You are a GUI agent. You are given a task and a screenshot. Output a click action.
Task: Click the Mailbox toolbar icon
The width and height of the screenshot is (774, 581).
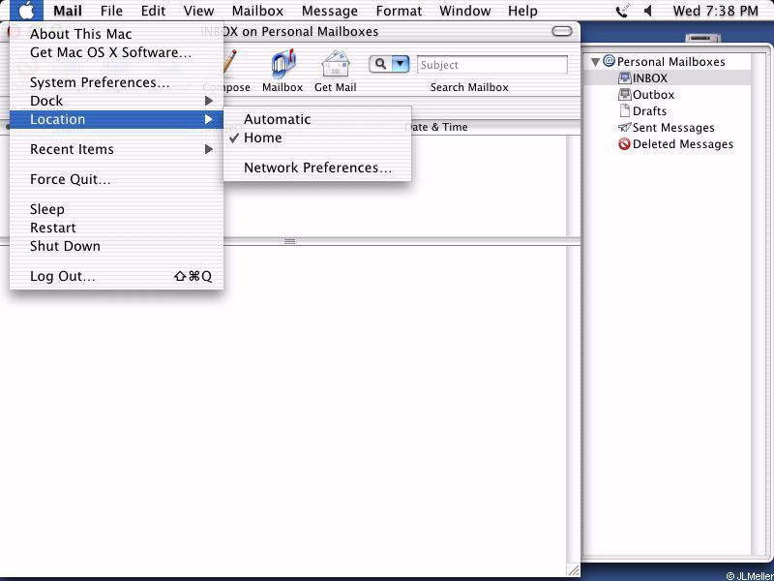283,64
